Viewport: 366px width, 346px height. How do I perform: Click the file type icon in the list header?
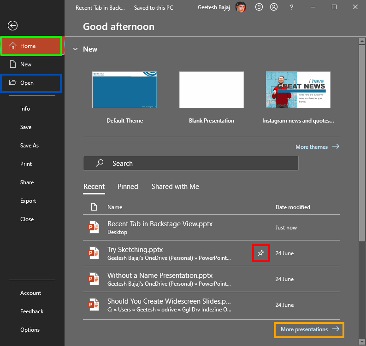click(x=94, y=207)
